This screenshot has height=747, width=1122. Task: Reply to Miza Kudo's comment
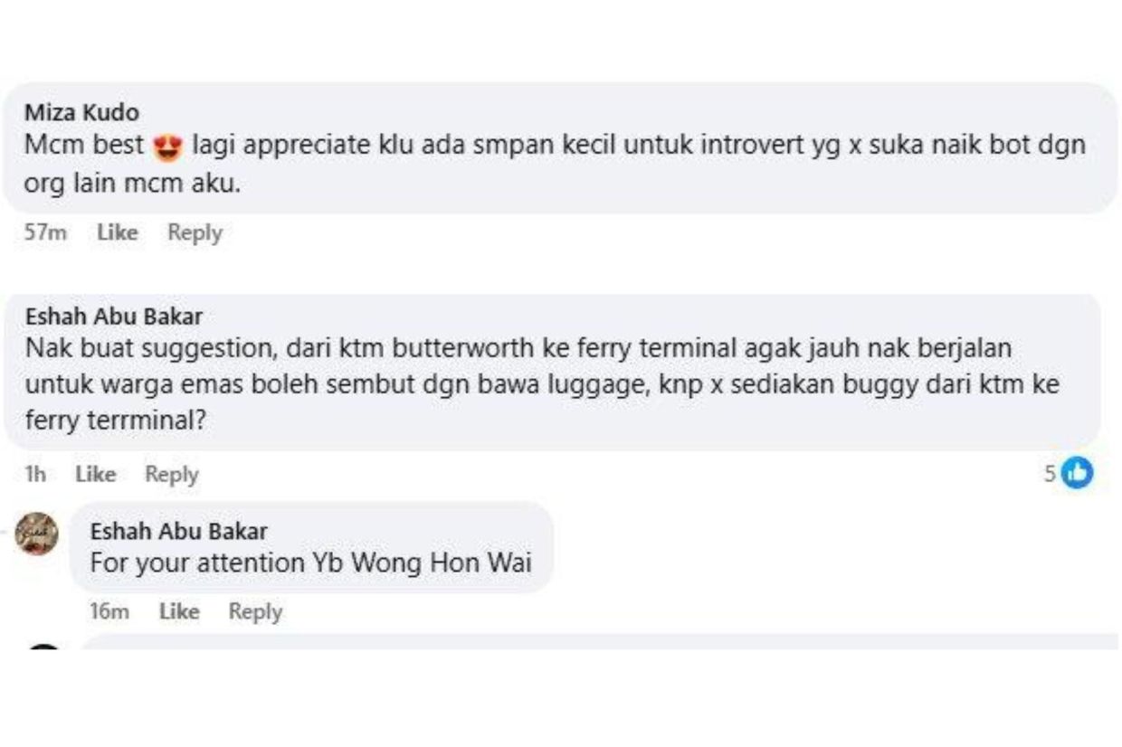tap(195, 232)
